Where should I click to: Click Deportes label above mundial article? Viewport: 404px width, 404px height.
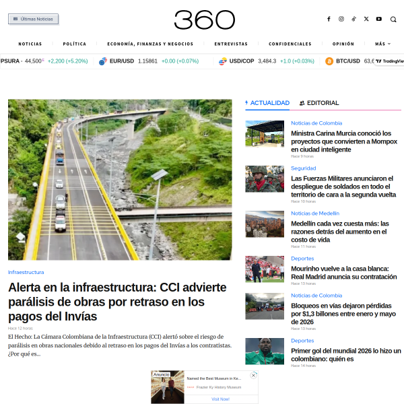coord(302,341)
